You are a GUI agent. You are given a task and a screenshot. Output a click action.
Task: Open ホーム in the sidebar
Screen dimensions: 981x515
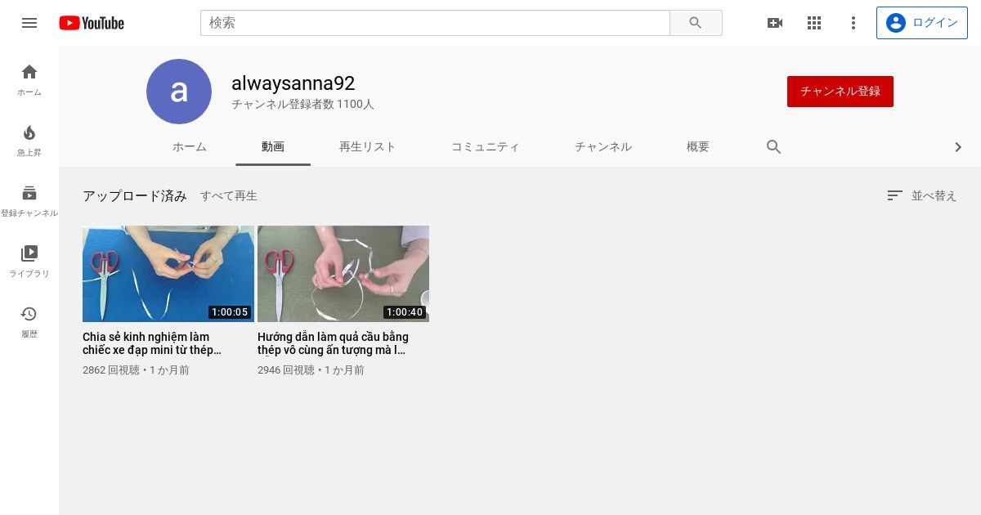pyautogui.click(x=29, y=80)
